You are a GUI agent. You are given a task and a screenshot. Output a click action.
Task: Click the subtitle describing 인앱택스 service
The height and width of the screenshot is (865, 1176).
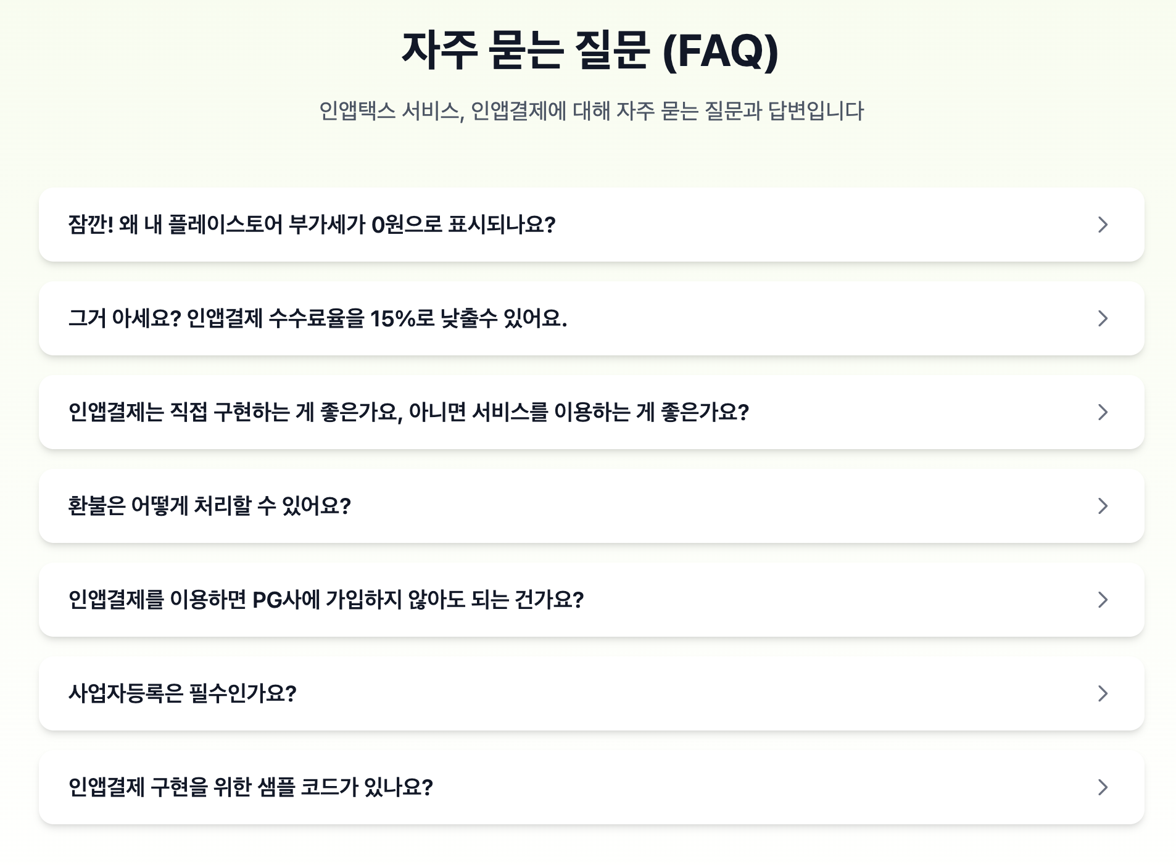(x=588, y=111)
